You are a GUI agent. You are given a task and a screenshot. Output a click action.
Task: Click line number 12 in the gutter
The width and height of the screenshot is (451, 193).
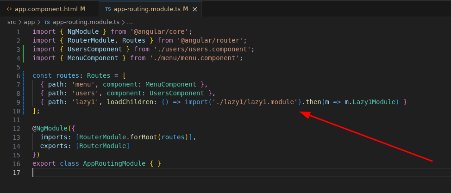coord(17,129)
